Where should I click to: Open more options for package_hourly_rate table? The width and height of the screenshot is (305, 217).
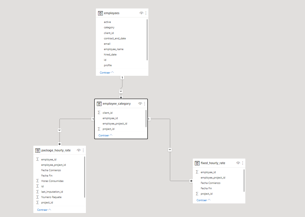[83, 150]
